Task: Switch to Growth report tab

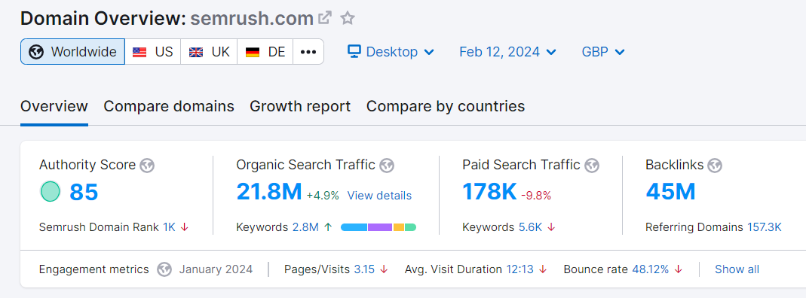Action: pyautogui.click(x=300, y=107)
